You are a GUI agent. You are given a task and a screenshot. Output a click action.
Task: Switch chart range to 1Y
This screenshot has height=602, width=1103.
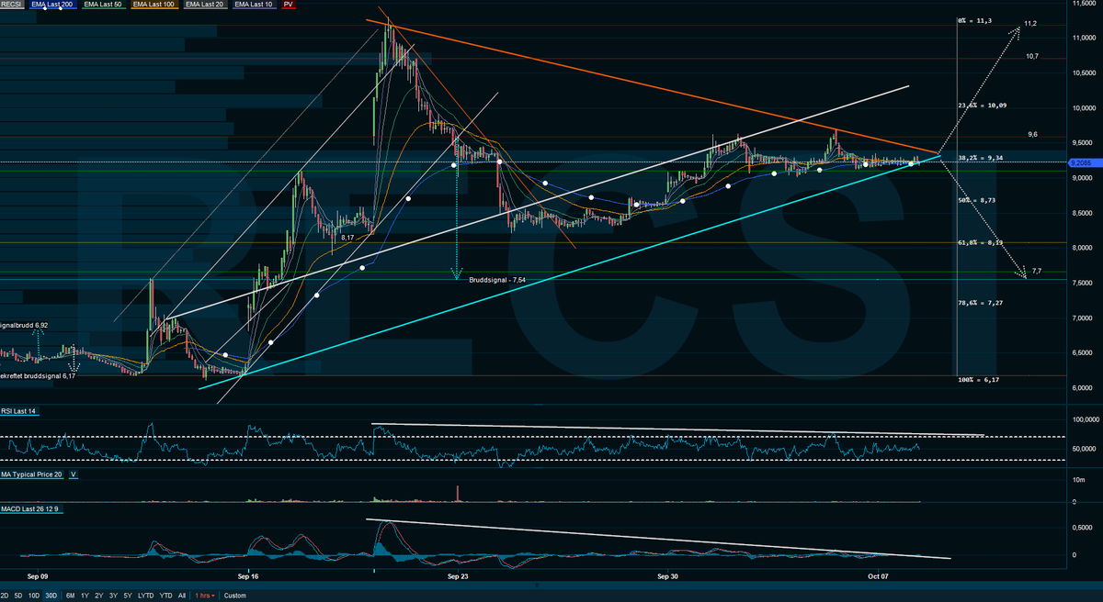[85, 596]
